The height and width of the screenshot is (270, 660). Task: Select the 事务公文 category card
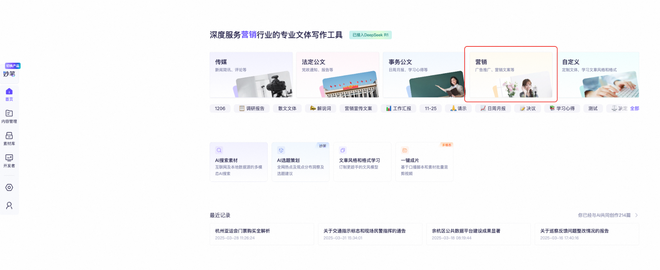(424, 75)
